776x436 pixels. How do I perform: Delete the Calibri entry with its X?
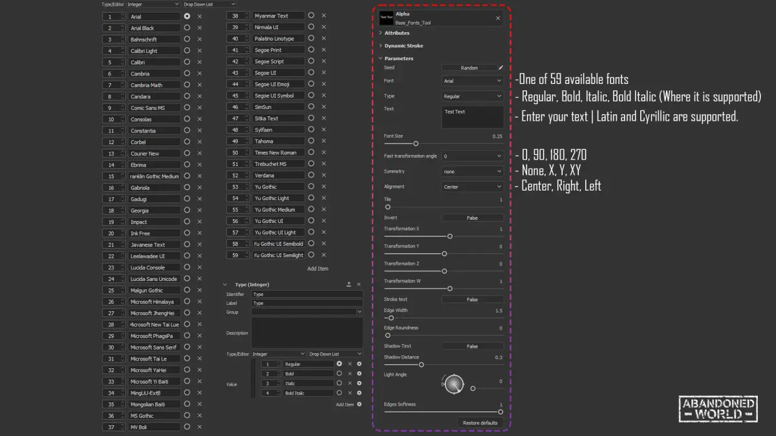[199, 62]
